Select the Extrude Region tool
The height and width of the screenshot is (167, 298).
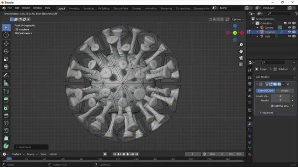point(6,100)
